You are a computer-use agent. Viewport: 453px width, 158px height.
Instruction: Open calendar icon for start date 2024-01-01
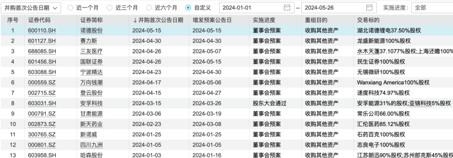click(287, 8)
